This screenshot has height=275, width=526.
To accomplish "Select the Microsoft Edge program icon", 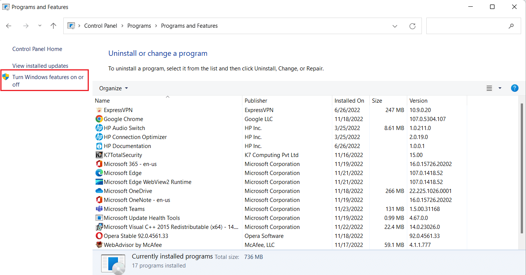I will 99,173.
